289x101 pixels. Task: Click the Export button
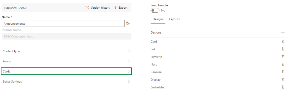point(120,8)
